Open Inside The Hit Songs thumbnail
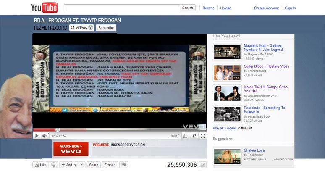The width and height of the screenshot is (325, 171). point(227,93)
